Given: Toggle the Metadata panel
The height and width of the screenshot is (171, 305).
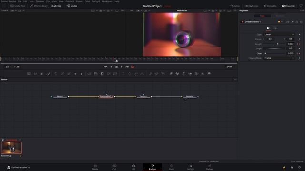Looking at the screenshot, I should [x=270, y=6].
